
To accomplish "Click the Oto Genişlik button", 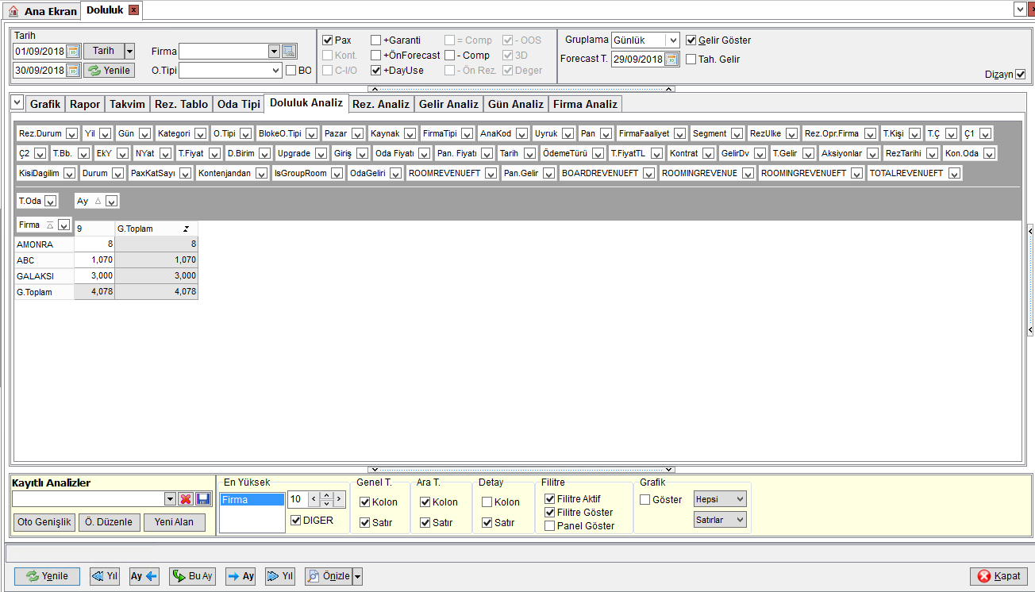I will point(44,522).
